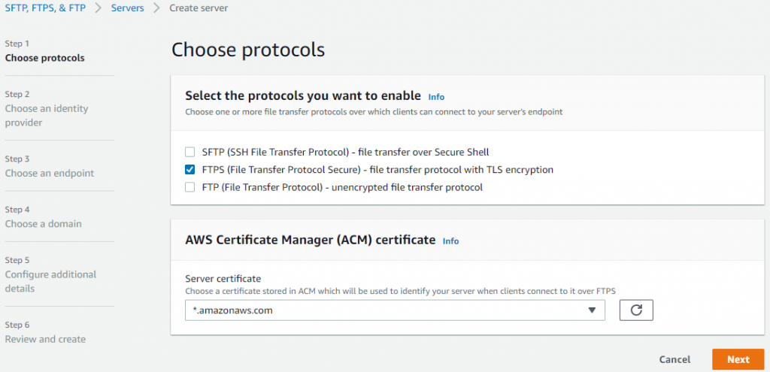Select Step 1 Choose protocols
770x372 pixels.
point(44,58)
